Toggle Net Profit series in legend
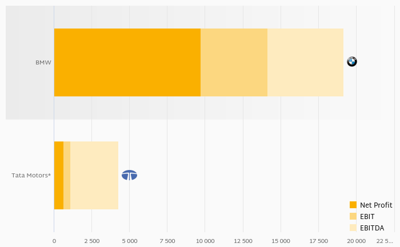Image resolution: width=400 pixels, height=247 pixels. 375,205
